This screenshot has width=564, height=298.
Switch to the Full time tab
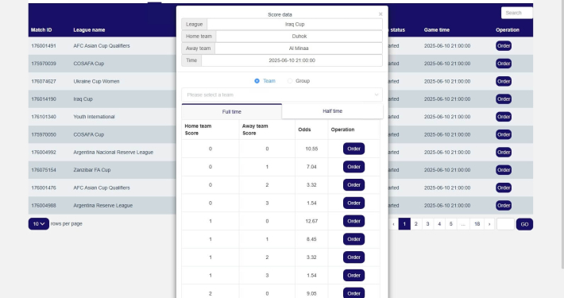232,111
